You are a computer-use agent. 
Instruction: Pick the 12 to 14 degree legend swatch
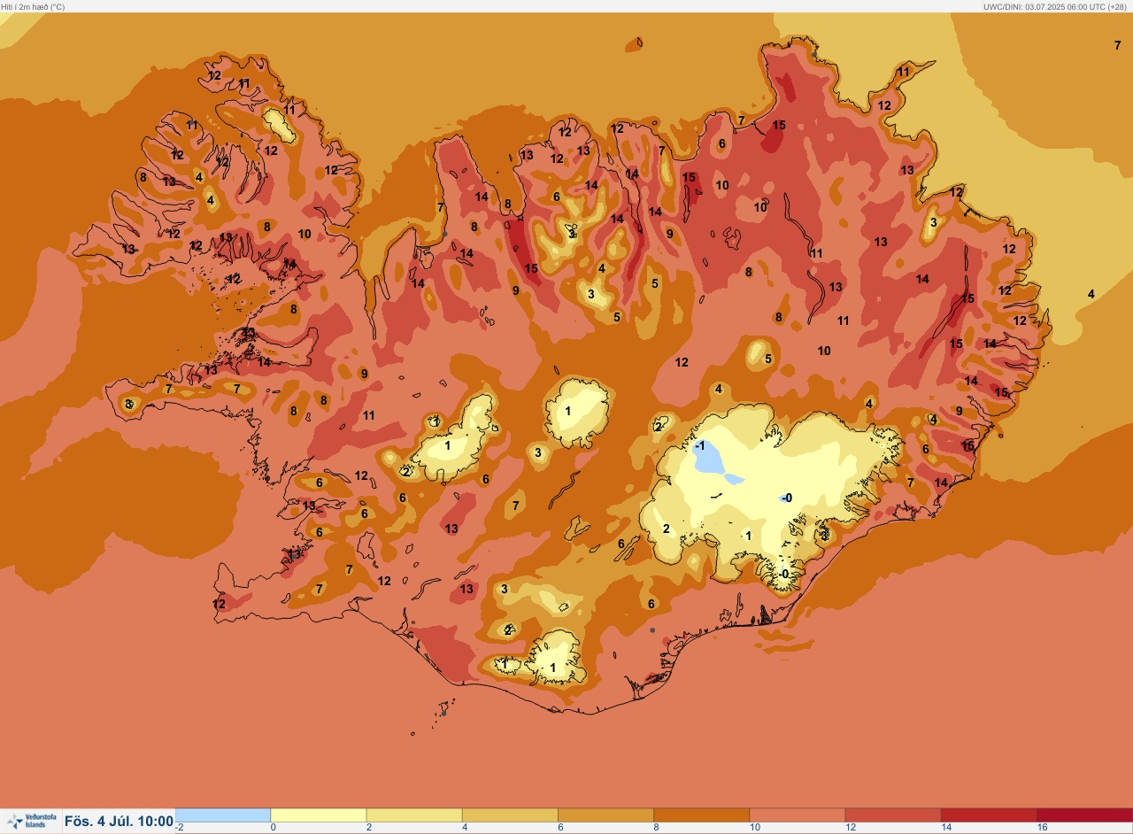(892, 815)
